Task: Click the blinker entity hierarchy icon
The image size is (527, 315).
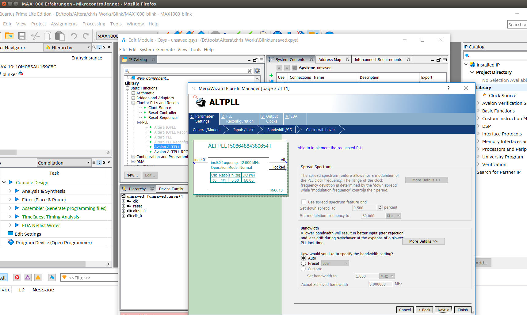Action: pyautogui.click(x=21, y=73)
